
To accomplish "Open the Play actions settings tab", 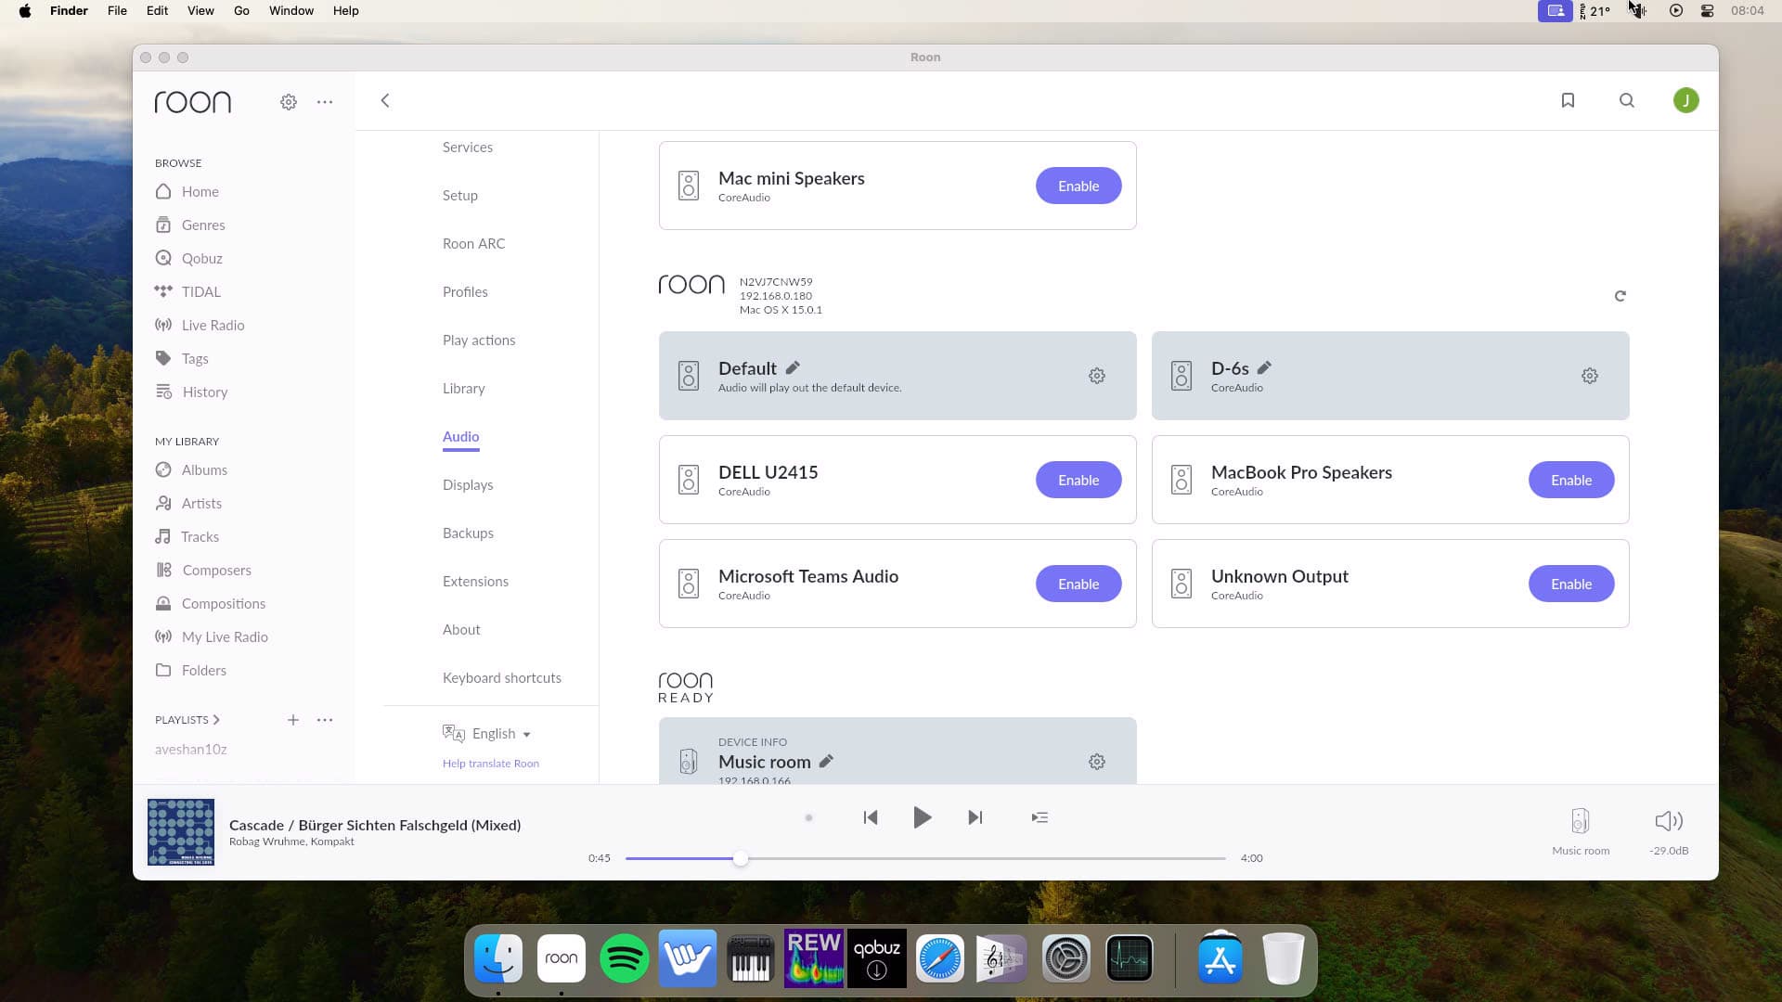I will click(479, 340).
